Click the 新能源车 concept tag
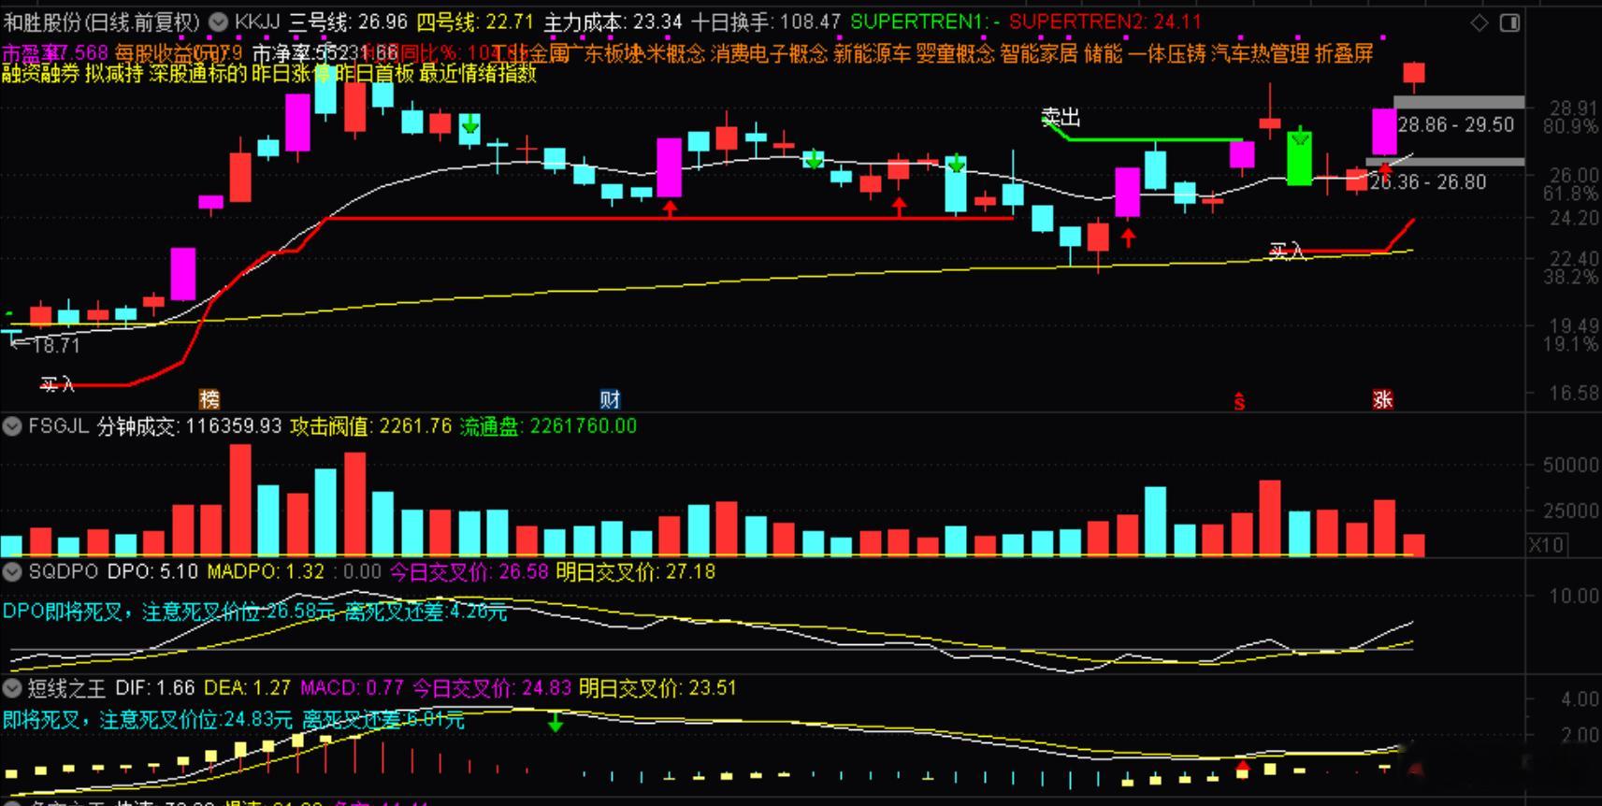 tap(872, 53)
